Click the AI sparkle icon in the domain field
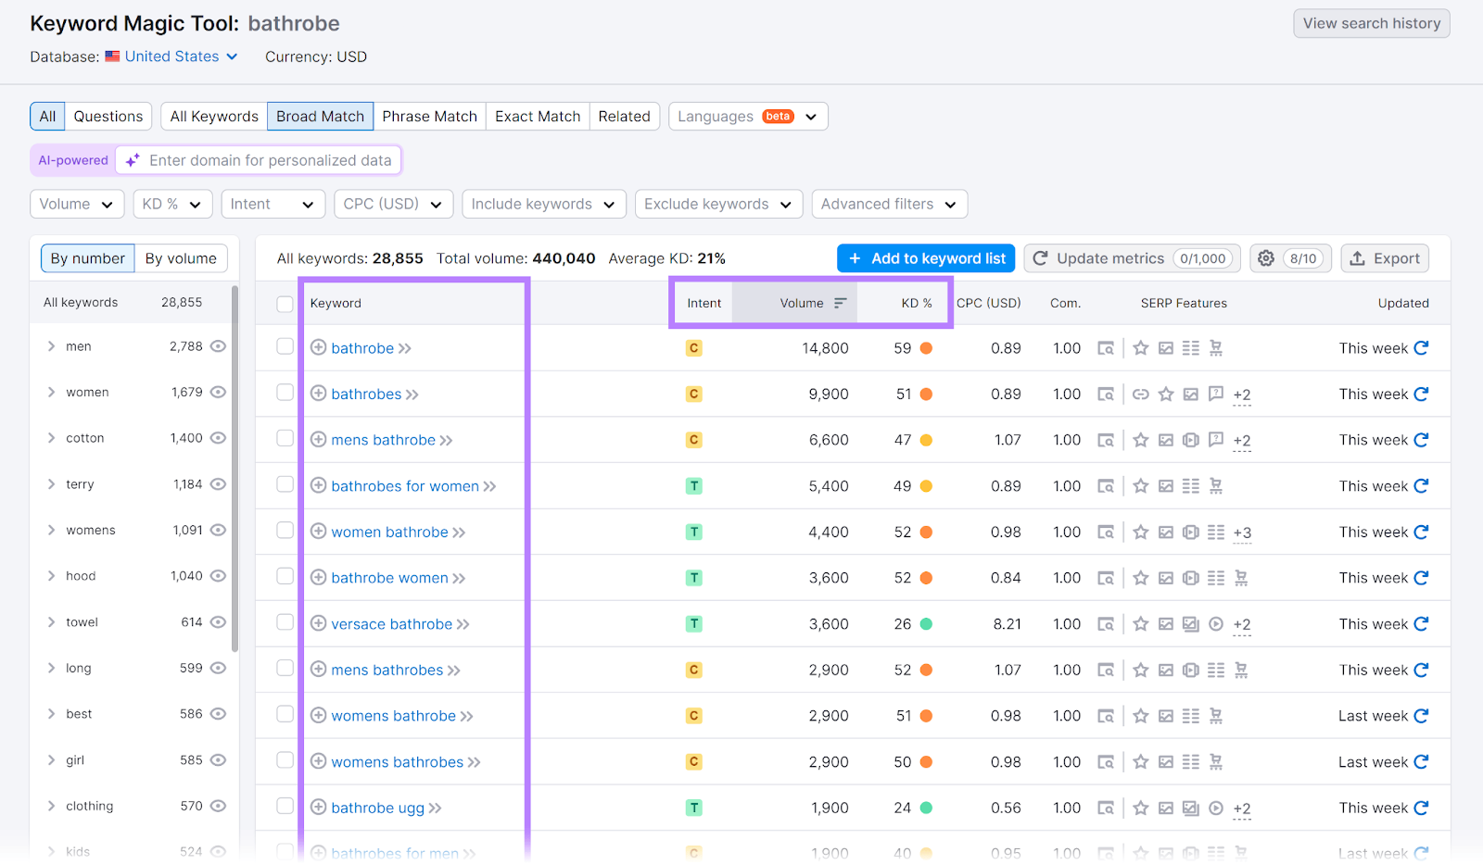This screenshot has width=1483, height=865. pyautogui.click(x=132, y=159)
